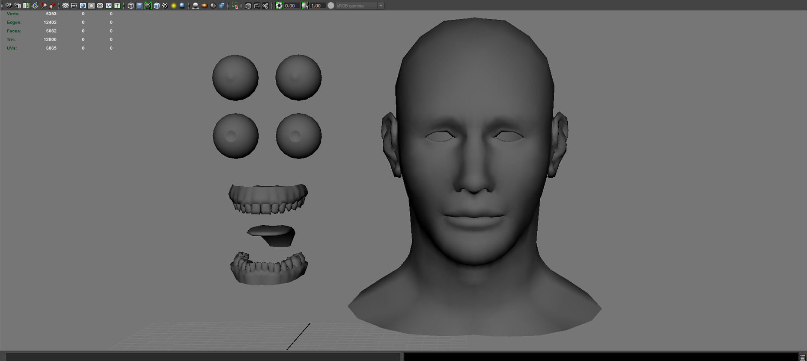
Task: Click the Faces count 6082
Action: [51, 31]
